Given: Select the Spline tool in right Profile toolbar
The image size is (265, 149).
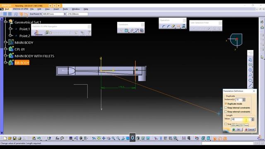Looking at the screenshot, I should [250, 75].
